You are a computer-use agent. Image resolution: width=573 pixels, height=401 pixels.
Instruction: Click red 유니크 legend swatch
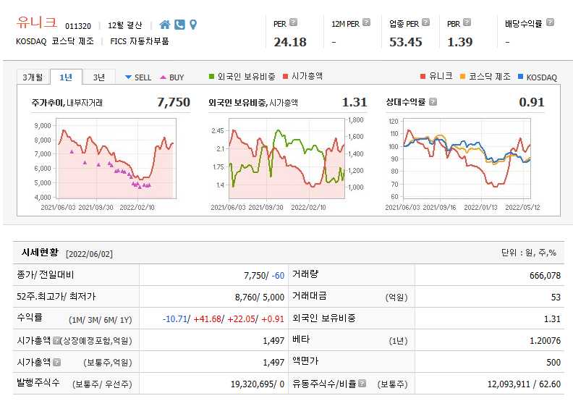423,77
